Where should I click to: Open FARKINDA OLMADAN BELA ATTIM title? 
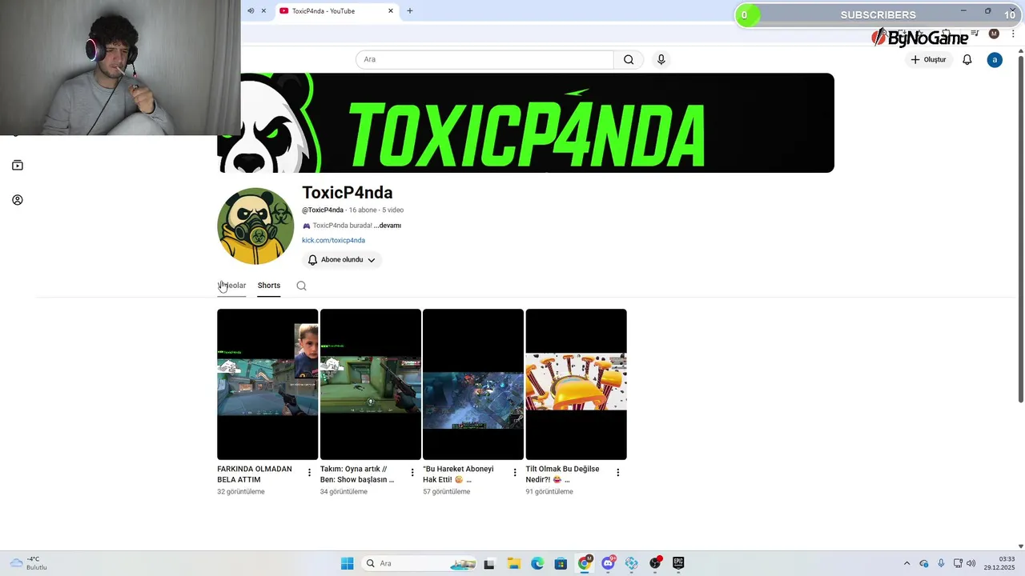pos(255,474)
